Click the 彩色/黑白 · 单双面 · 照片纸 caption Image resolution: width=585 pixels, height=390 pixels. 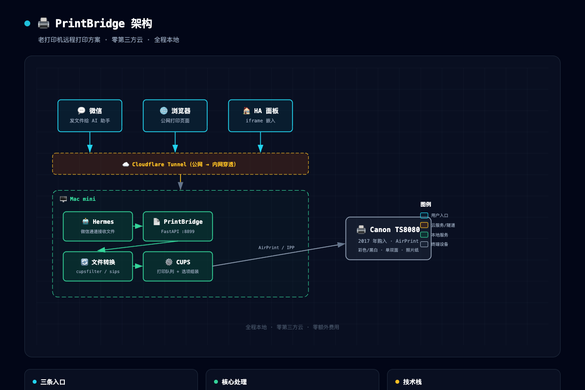point(389,250)
